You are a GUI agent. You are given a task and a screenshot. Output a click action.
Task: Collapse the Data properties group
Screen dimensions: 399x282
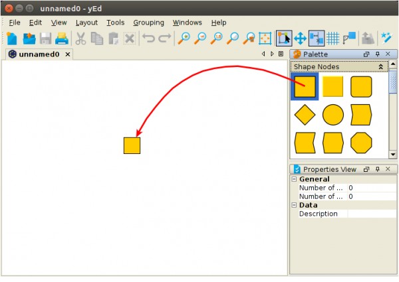tap(295, 205)
